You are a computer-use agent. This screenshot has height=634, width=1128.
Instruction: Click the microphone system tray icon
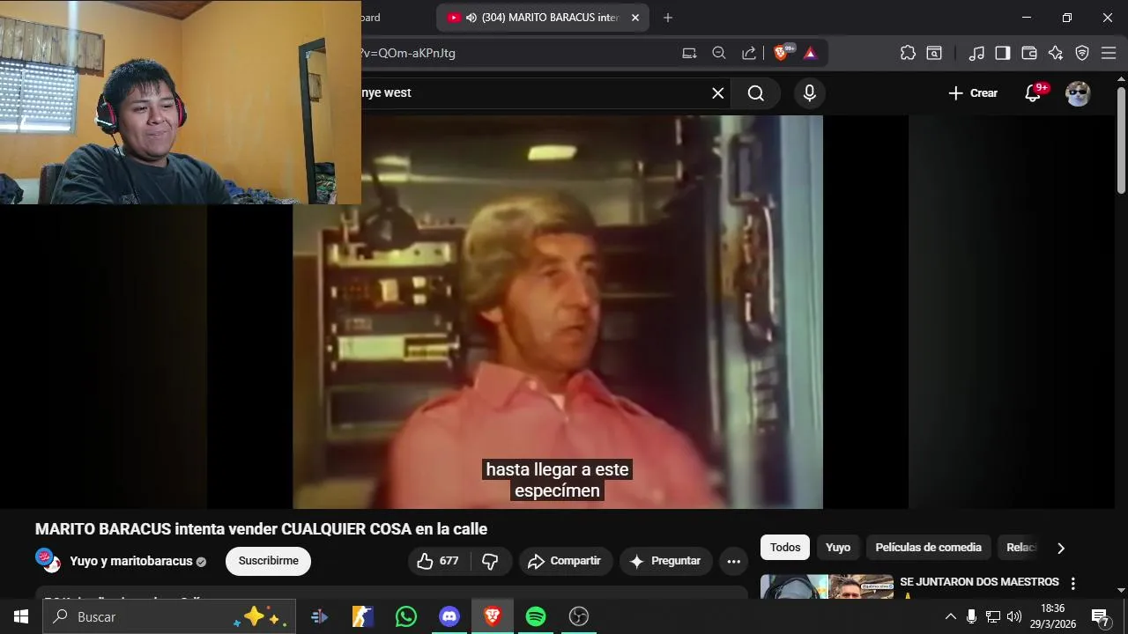click(971, 616)
